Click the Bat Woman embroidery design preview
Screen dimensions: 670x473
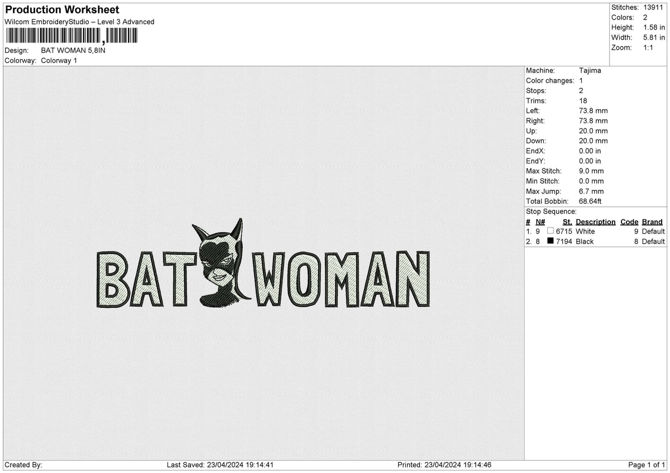click(x=264, y=263)
